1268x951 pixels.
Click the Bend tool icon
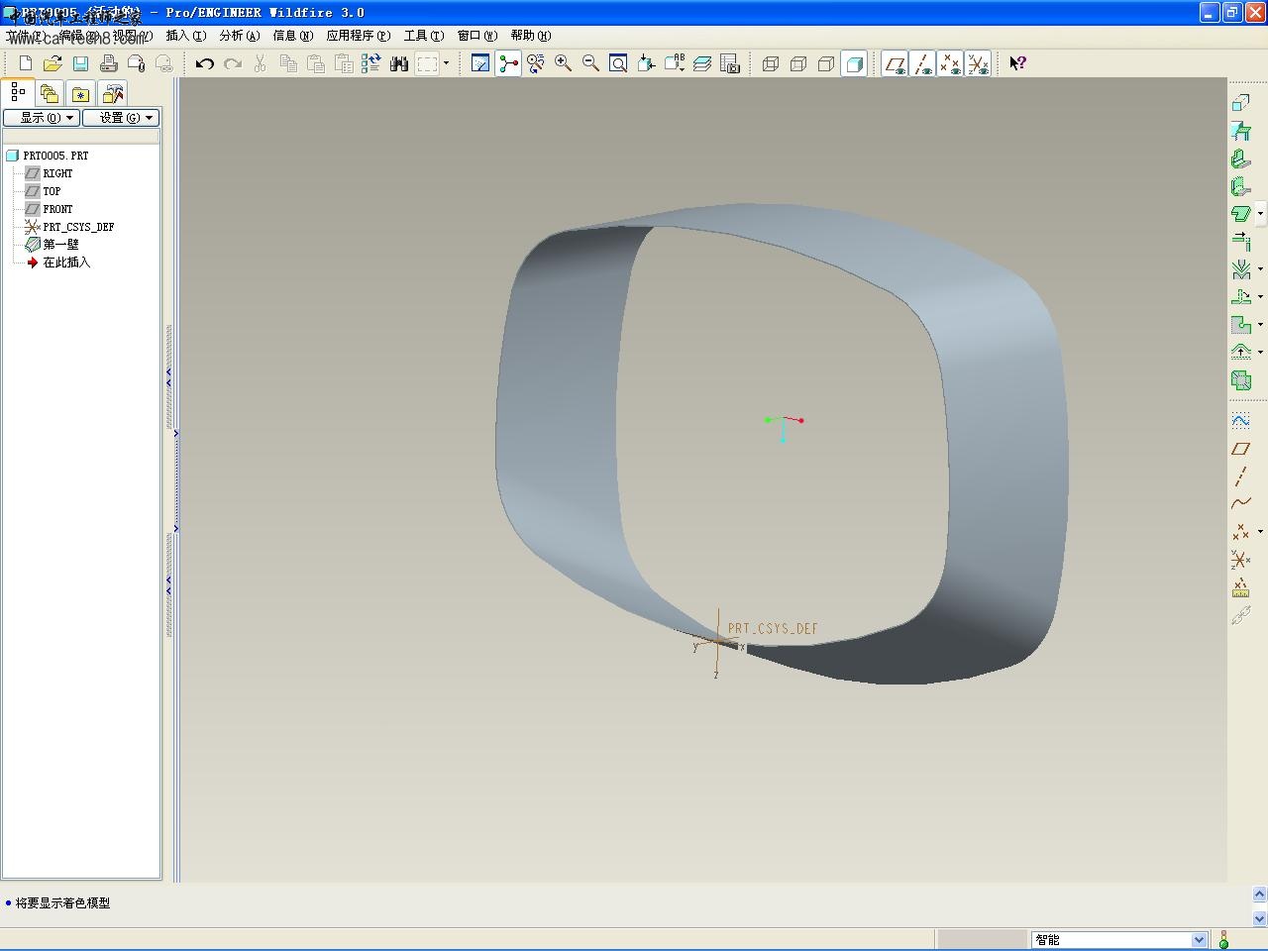tap(1240, 269)
